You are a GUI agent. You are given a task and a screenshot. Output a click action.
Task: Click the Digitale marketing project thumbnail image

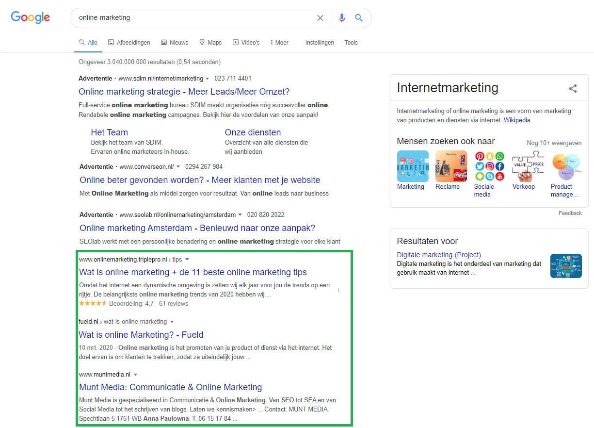click(x=566, y=266)
